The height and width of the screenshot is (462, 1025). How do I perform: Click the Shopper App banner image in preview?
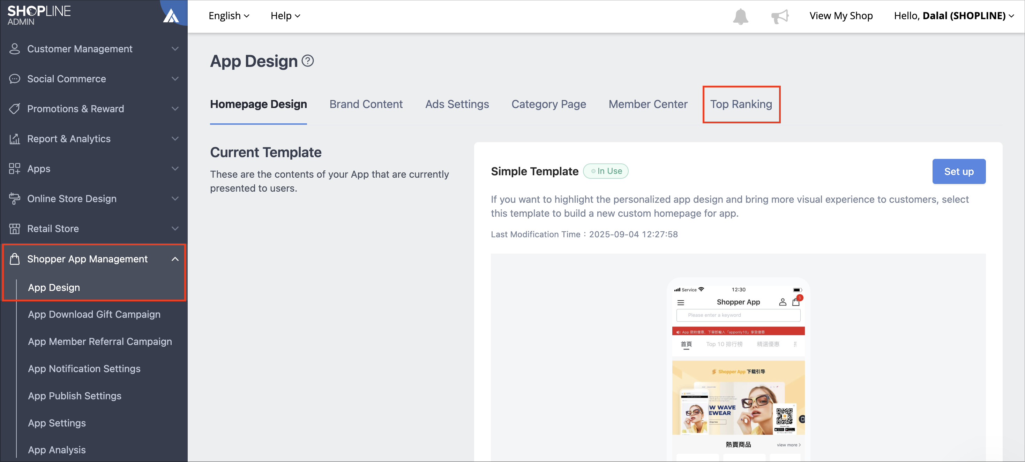click(x=738, y=397)
